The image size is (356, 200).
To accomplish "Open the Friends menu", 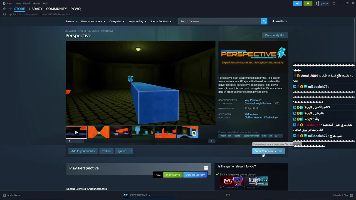I will pos(27,3).
